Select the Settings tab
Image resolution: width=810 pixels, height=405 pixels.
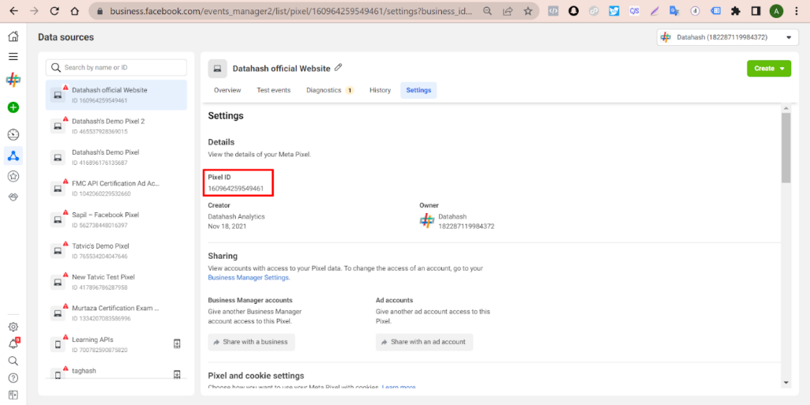point(418,90)
